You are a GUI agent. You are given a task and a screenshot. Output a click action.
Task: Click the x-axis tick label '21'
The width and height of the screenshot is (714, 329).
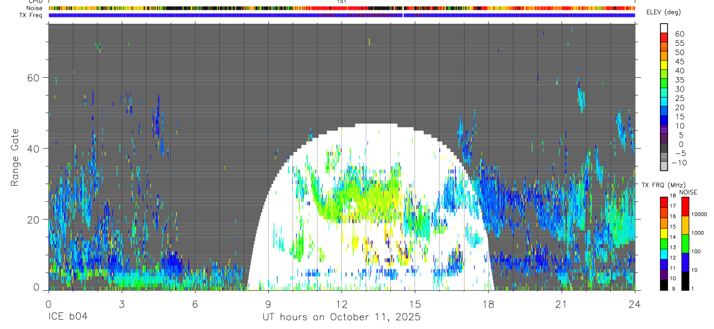coord(561,304)
